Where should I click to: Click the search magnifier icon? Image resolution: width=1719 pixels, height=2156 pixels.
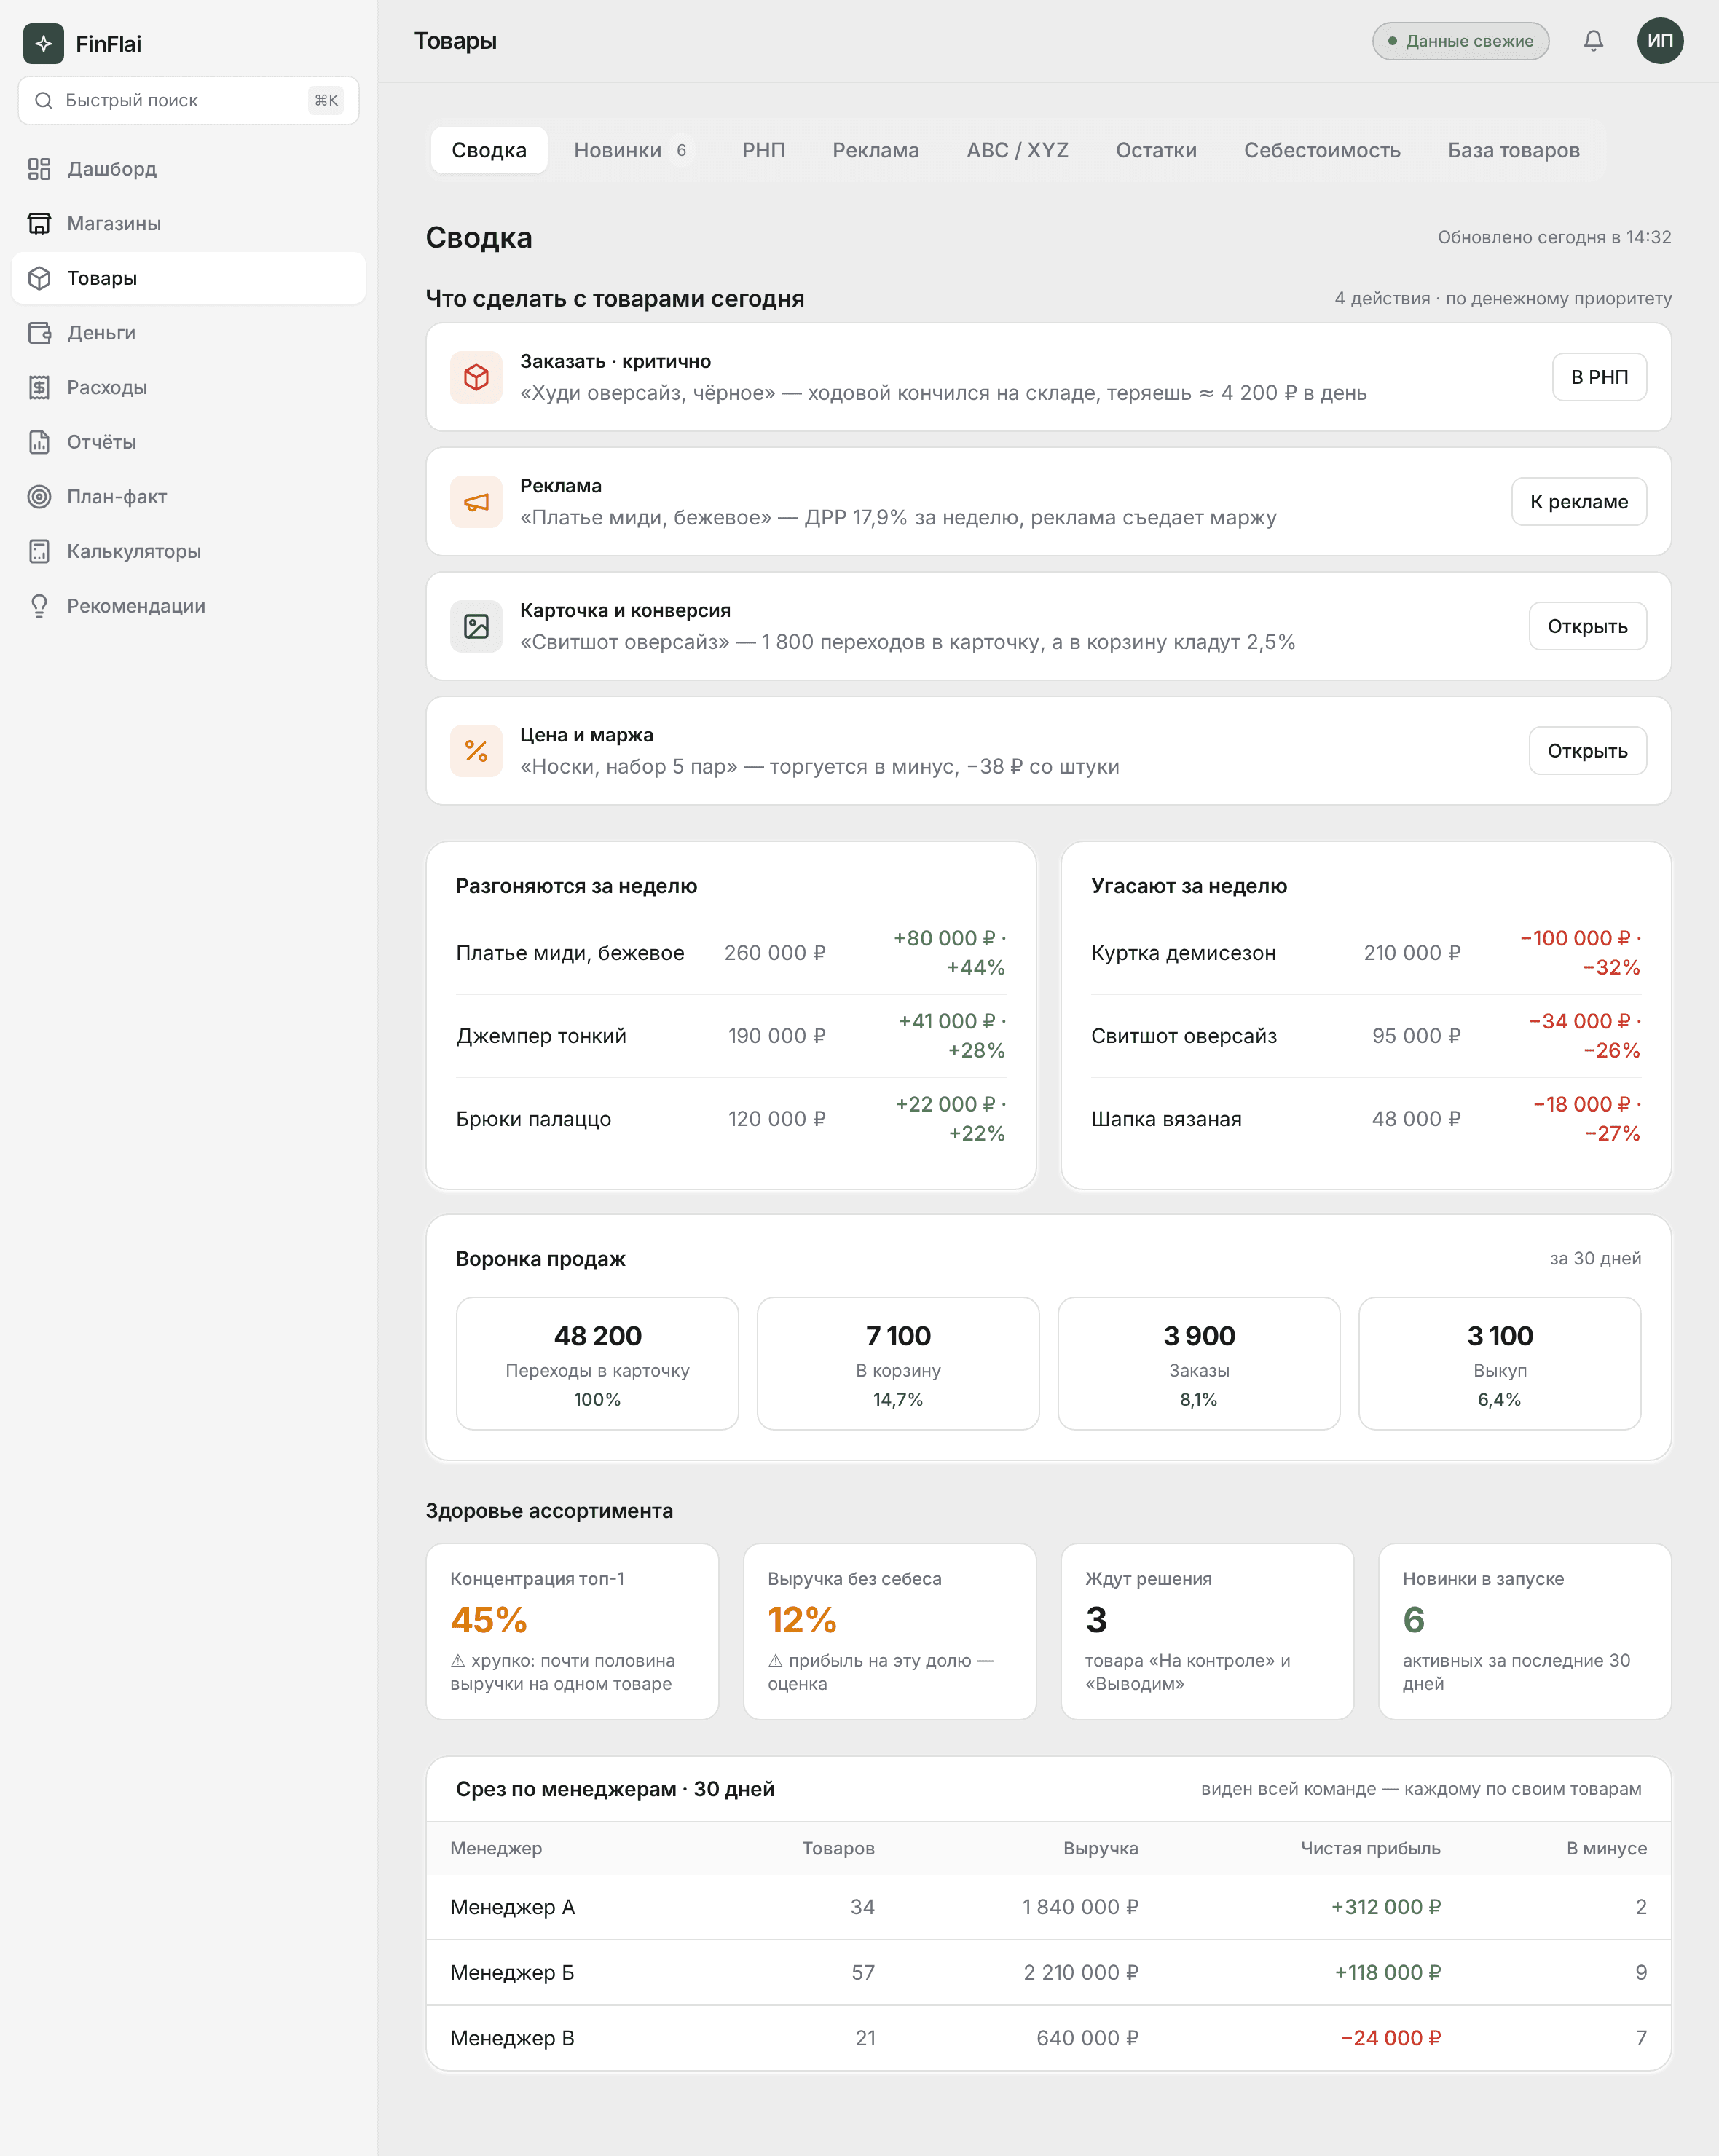(43, 100)
